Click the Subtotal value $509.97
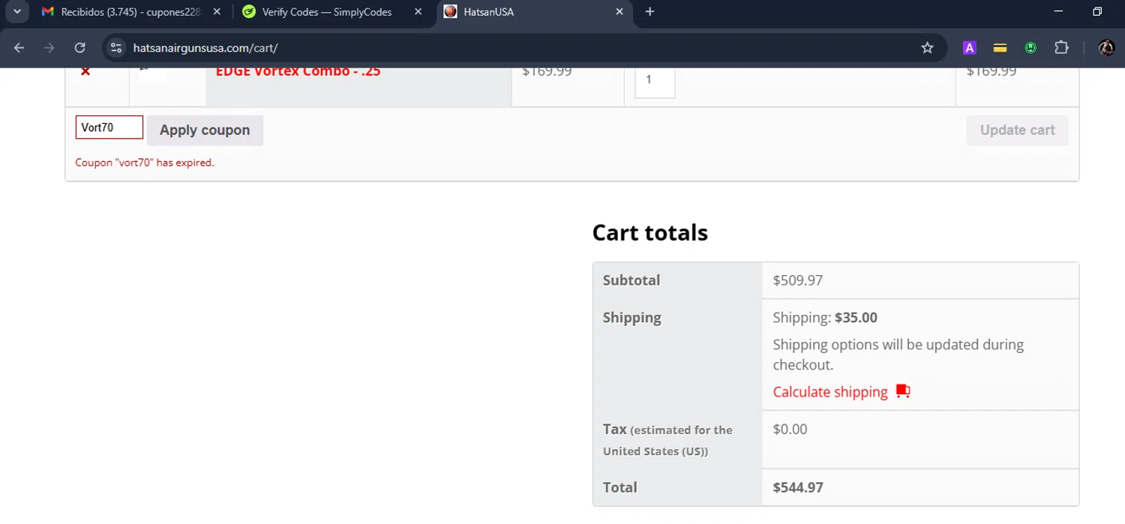 tap(797, 280)
